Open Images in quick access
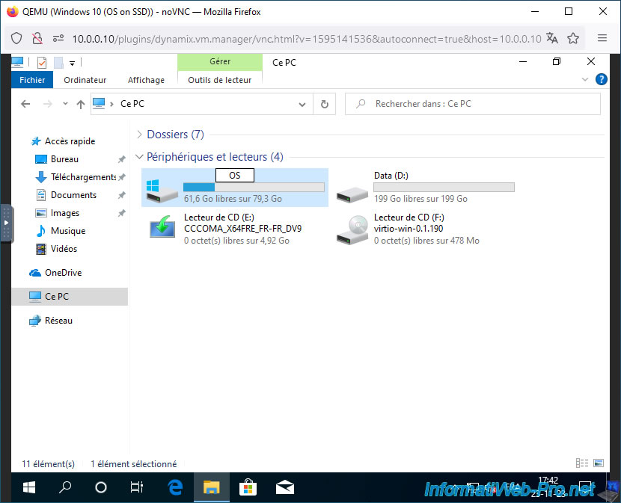Image resolution: width=621 pixels, height=503 pixels. point(65,213)
